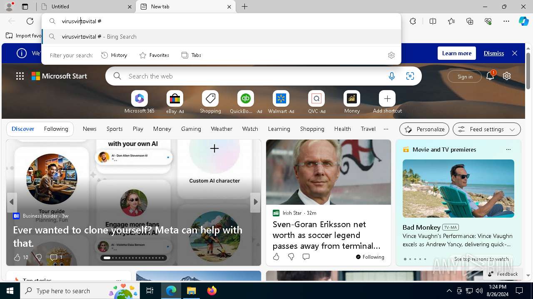This screenshot has height=299, width=533.
Task: Open the Favorites star toolbar icon
Action: pos(451,21)
